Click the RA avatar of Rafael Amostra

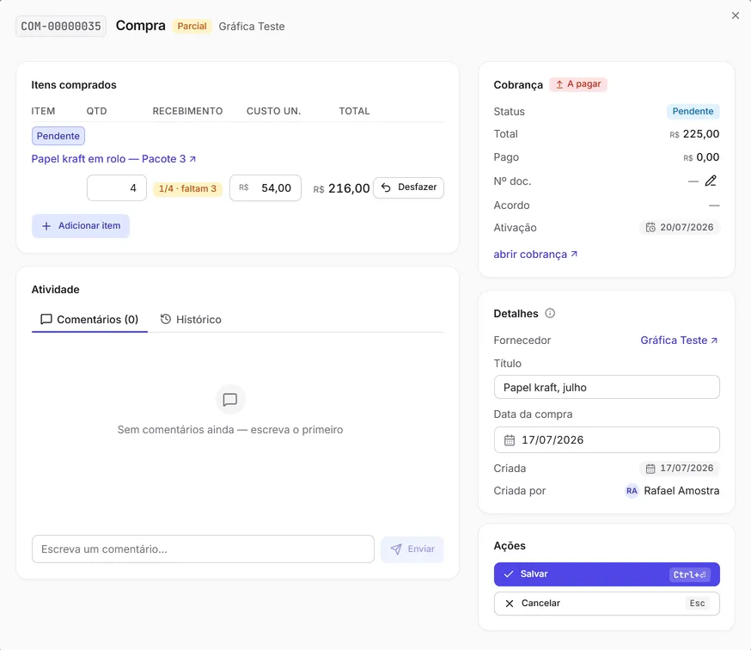[x=632, y=491]
